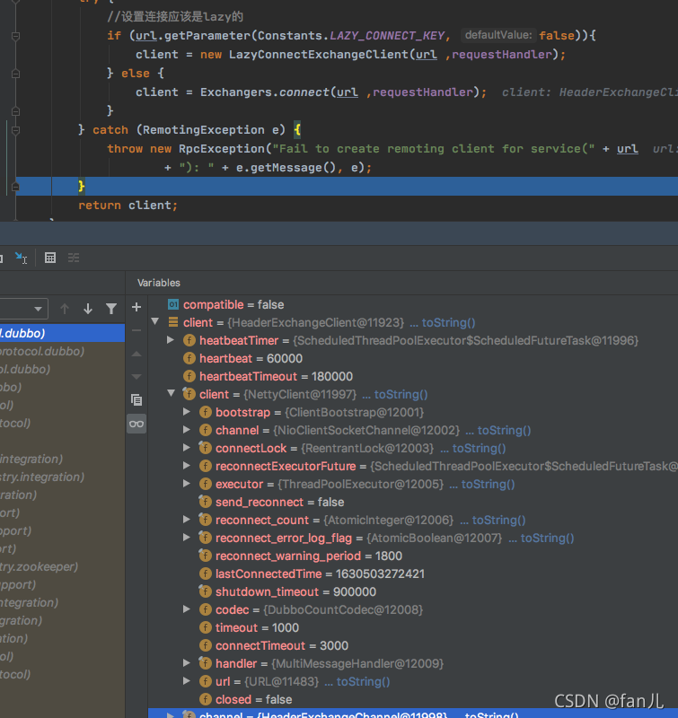Click toString() link for NioClientSocketChannel@12002

click(x=504, y=431)
